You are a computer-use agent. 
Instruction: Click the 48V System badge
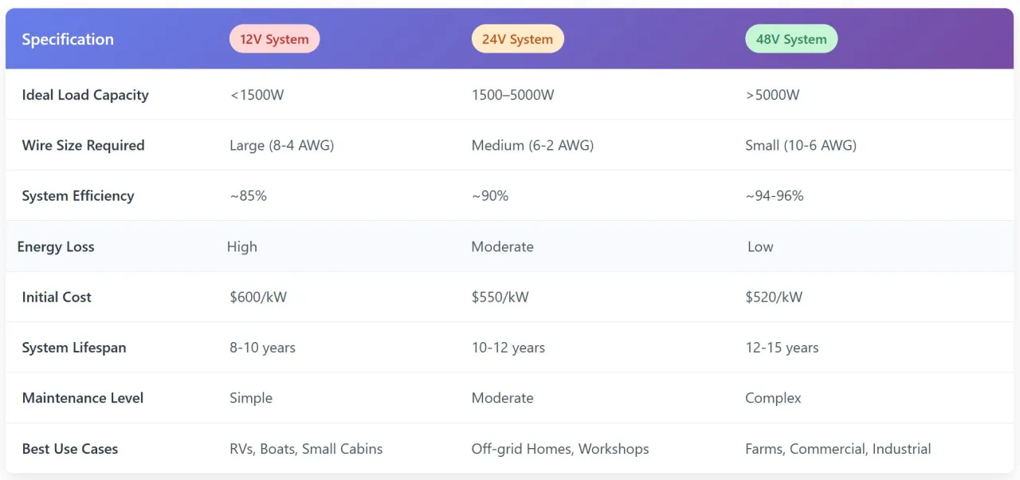click(791, 39)
